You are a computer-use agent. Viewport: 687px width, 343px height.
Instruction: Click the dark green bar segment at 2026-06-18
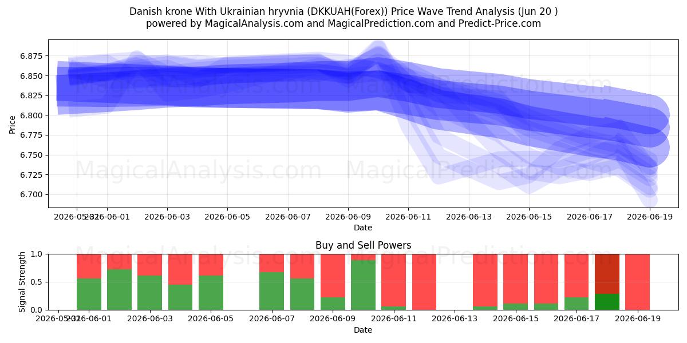[607, 302]
